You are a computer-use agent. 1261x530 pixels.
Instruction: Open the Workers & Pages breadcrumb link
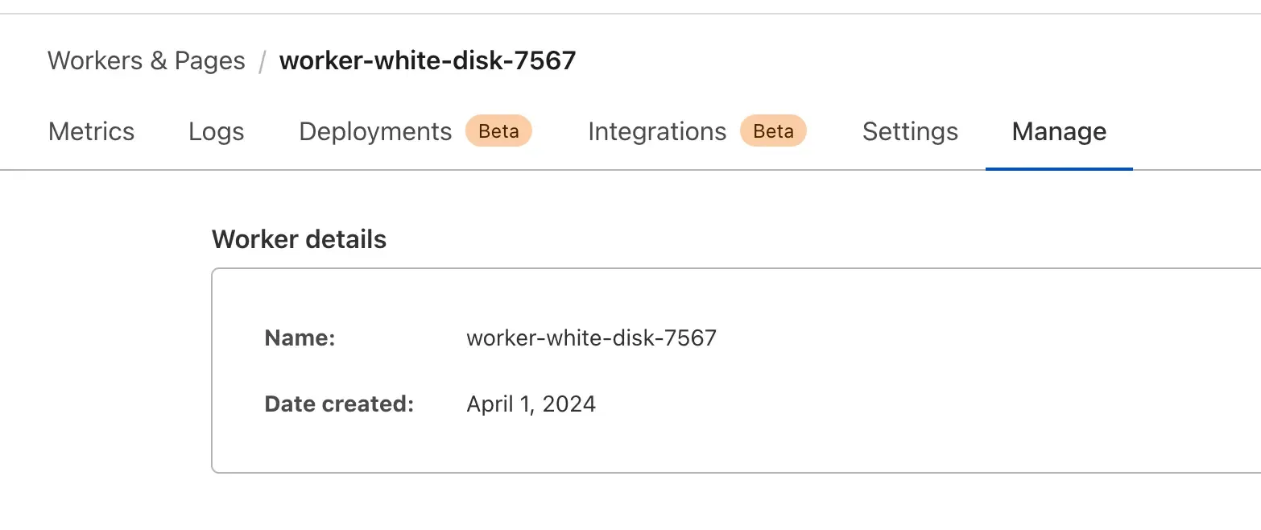pos(146,60)
